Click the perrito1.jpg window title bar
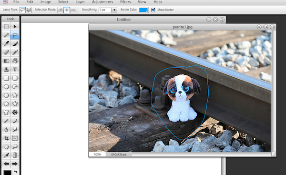 pyautogui.click(x=183, y=27)
